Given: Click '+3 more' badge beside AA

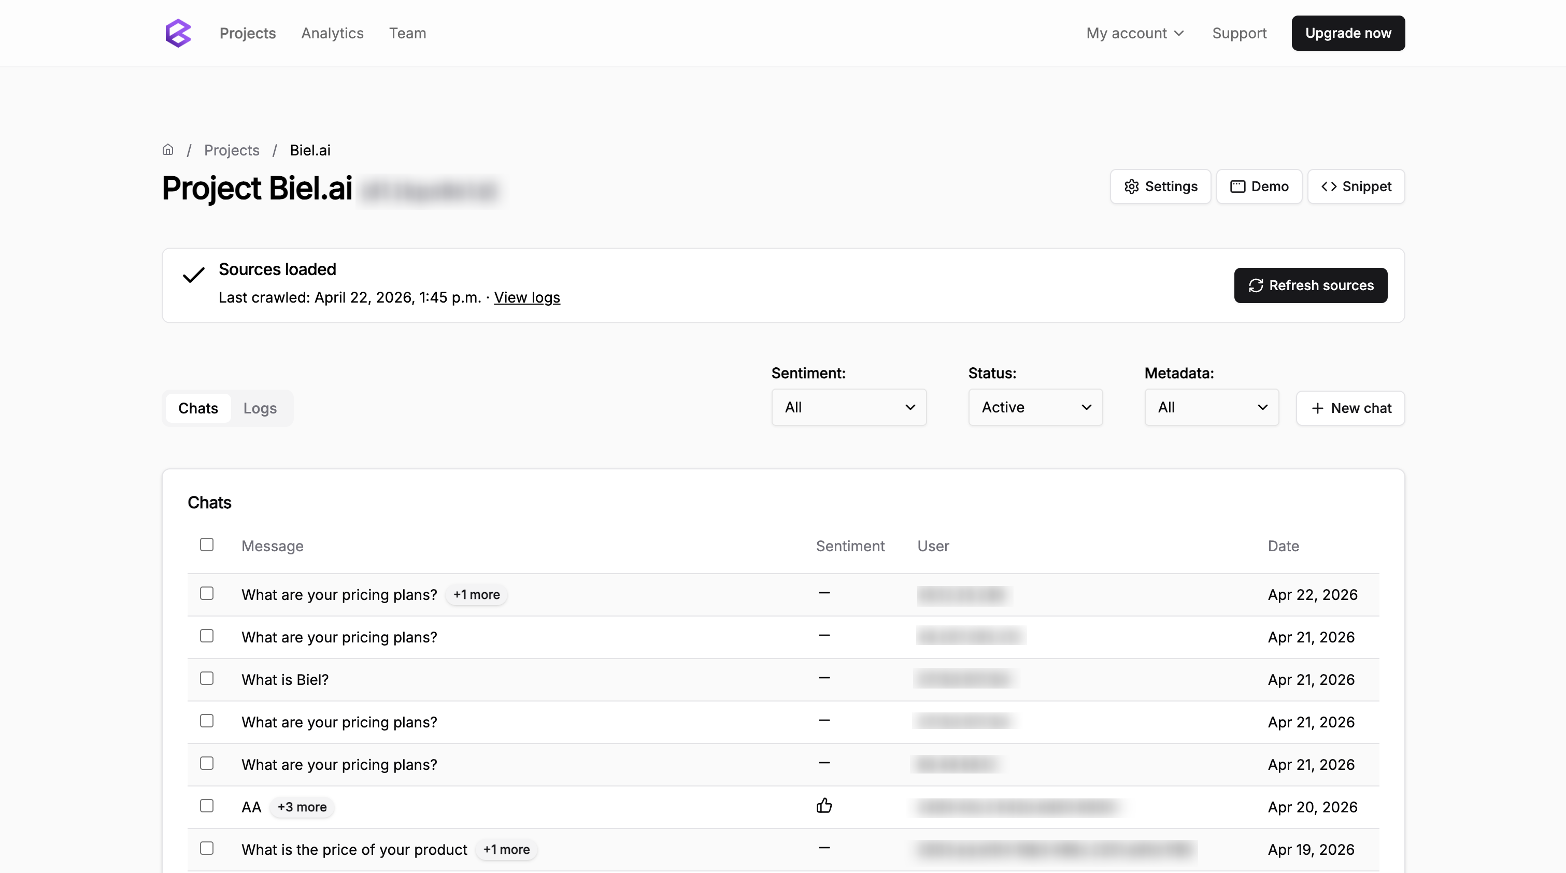Looking at the screenshot, I should click(302, 807).
